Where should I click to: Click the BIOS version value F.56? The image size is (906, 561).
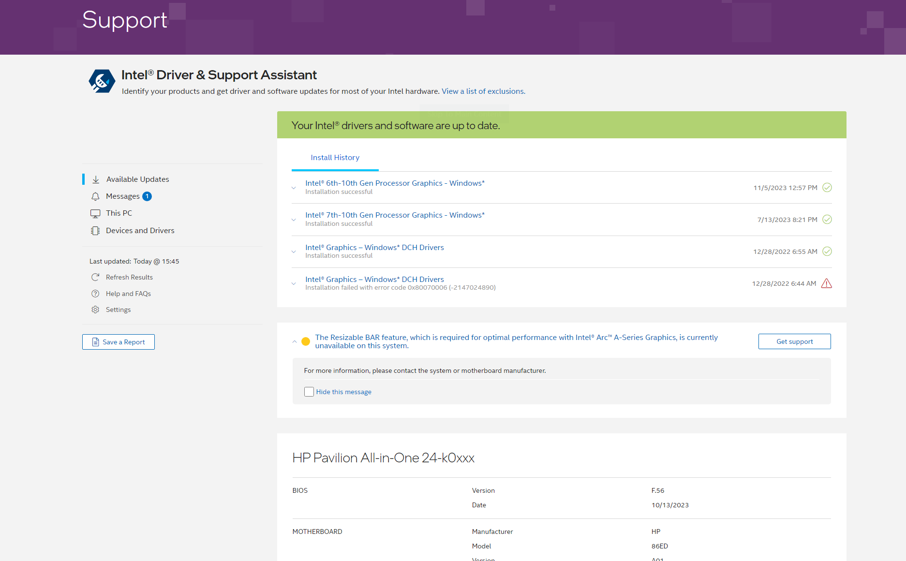pyautogui.click(x=658, y=490)
